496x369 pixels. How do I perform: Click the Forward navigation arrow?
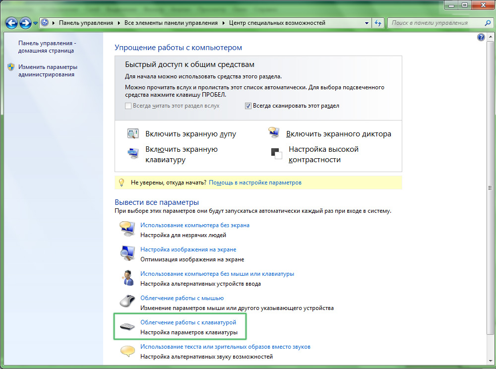pyautogui.click(x=25, y=23)
